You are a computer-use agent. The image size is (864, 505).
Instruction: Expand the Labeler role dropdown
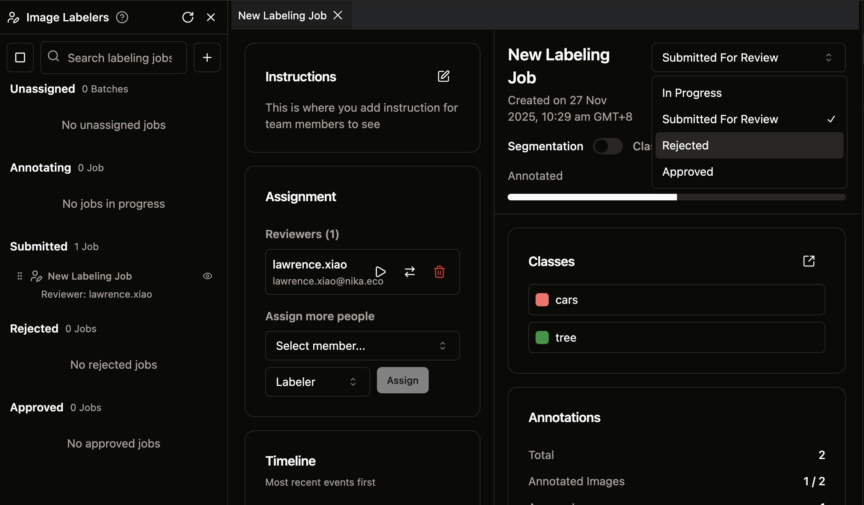tap(317, 382)
